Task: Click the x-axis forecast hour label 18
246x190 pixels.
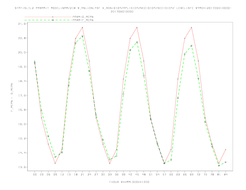Action: (x=75, y=174)
